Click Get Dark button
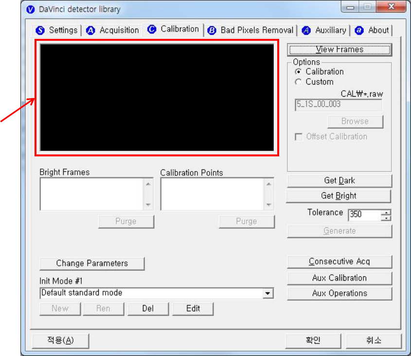Viewport: 411px width, 356px height. [340, 181]
